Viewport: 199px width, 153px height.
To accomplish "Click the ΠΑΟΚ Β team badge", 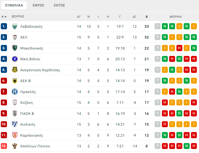I will (x=15, y=113).
